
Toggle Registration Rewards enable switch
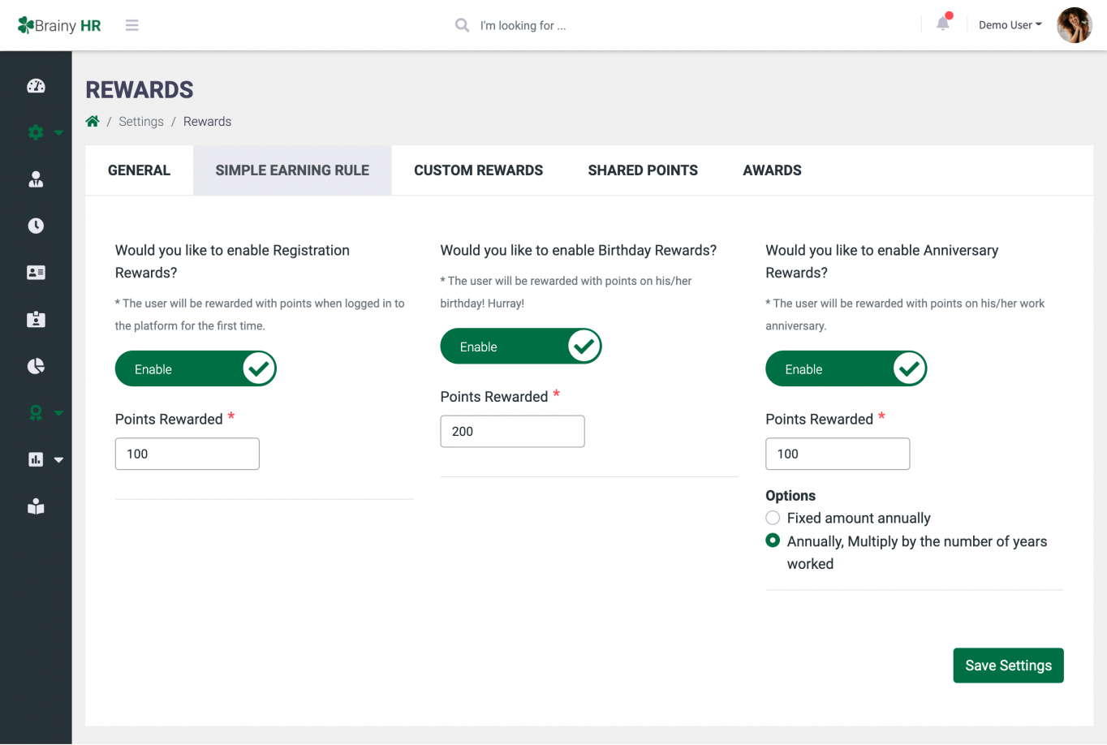click(196, 368)
